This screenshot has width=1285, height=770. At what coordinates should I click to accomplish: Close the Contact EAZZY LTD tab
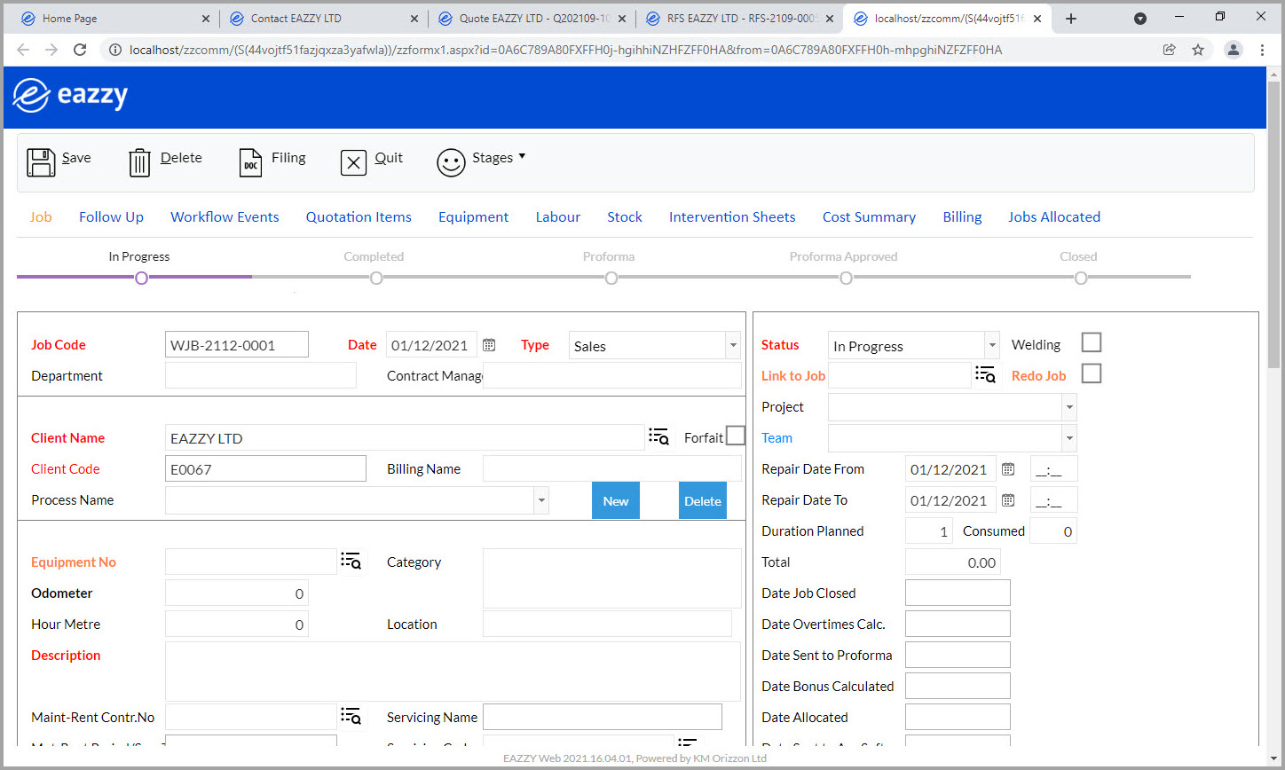pos(414,19)
